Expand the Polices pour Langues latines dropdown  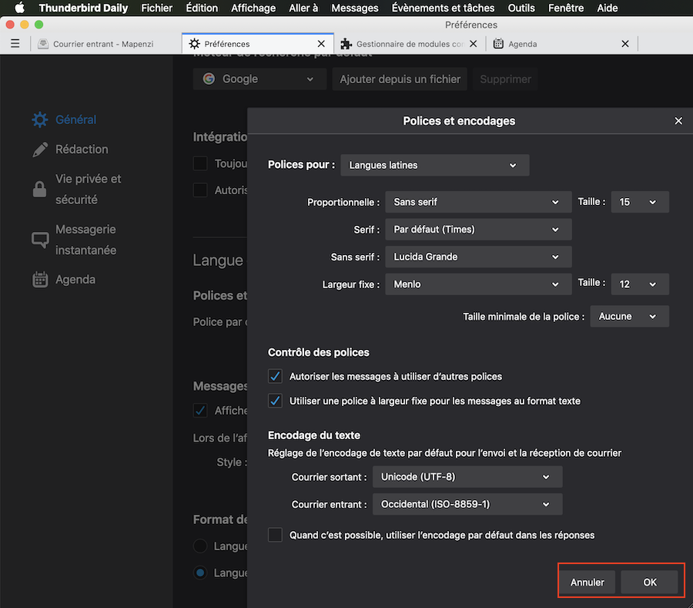coord(434,165)
